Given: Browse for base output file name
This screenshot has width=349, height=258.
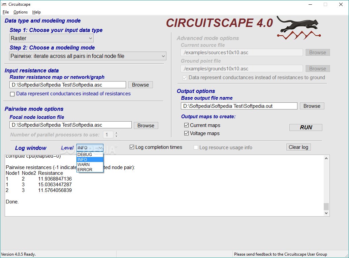Looking at the screenshot, I should (x=312, y=106).
